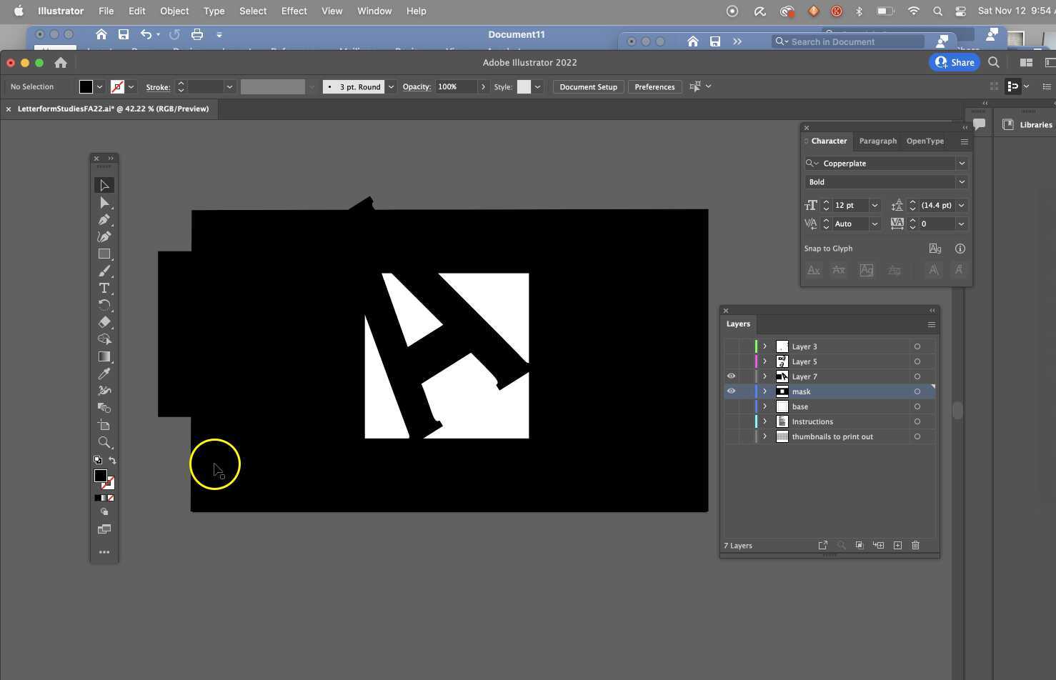Toggle visibility of the mask layer
Image resolution: width=1056 pixels, height=680 pixels.
pos(731,391)
